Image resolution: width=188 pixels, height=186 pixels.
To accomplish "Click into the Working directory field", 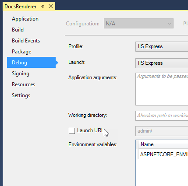I will 162,116.
